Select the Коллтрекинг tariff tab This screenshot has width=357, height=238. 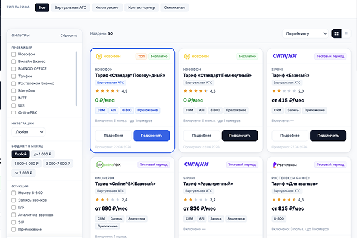[107, 8]
